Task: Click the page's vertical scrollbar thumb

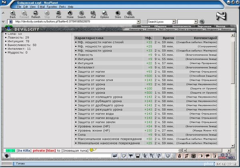Action: [x=233, y=63]
